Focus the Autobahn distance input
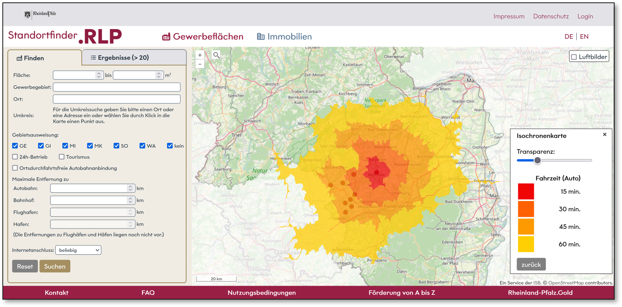Screen dimensions: 622x307 (x=93, y=188)
